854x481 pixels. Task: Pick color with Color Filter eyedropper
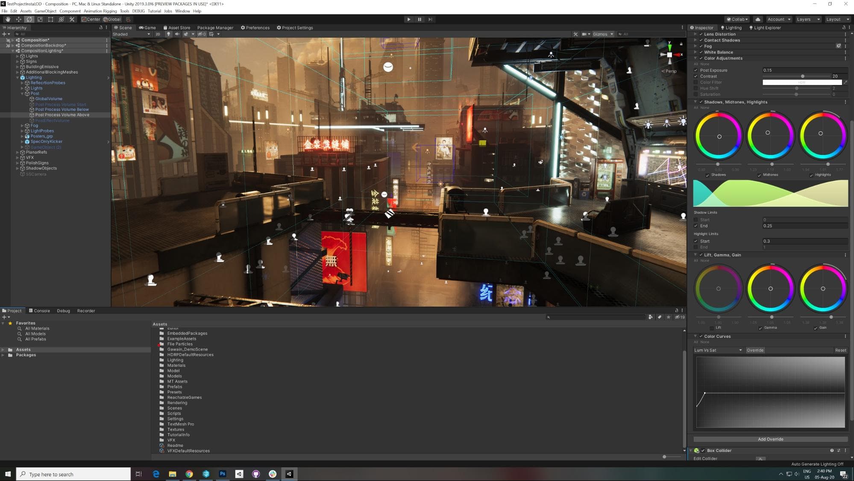click(845, 83)
